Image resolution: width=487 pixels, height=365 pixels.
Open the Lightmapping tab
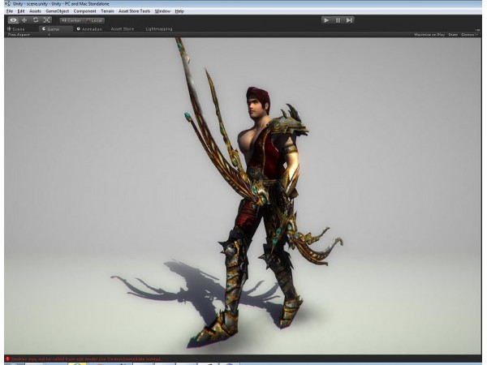click(x=159, y=29)
